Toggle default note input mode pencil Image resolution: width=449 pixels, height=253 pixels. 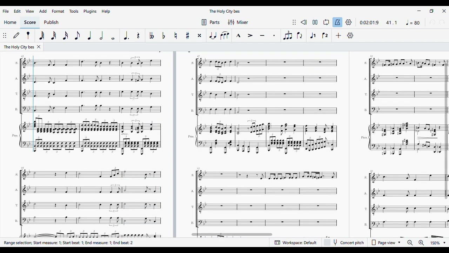click(16, 35)
